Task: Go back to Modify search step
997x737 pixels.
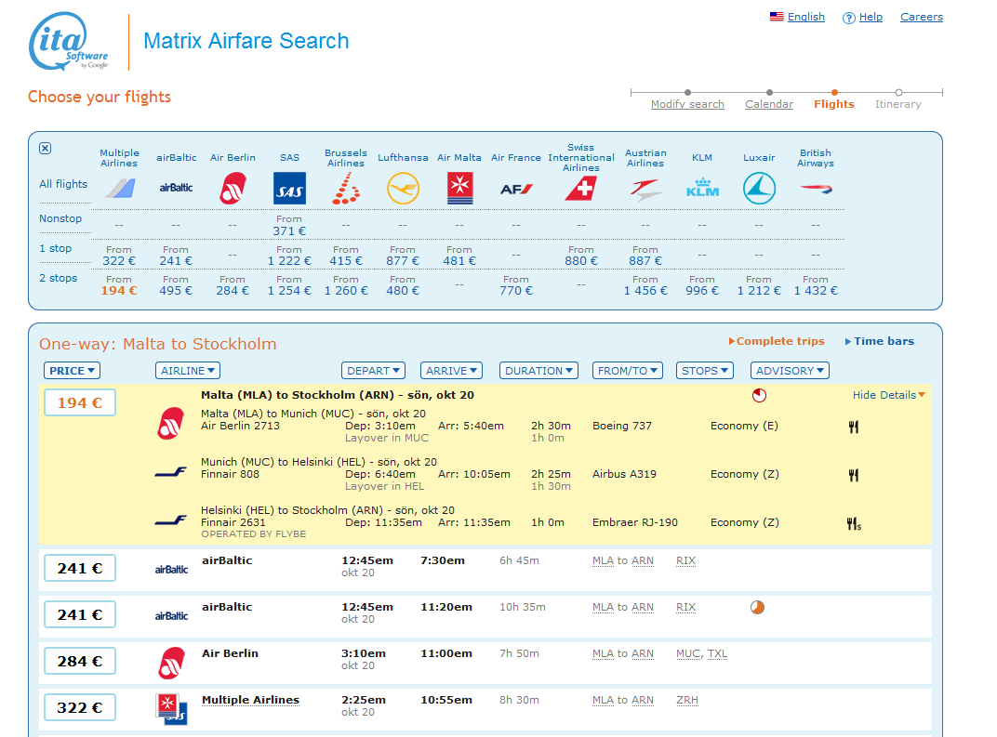Action: pos(687,104)
